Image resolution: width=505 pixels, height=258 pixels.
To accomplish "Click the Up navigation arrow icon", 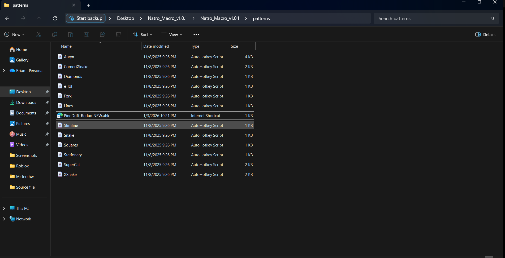I will (39, 18).
